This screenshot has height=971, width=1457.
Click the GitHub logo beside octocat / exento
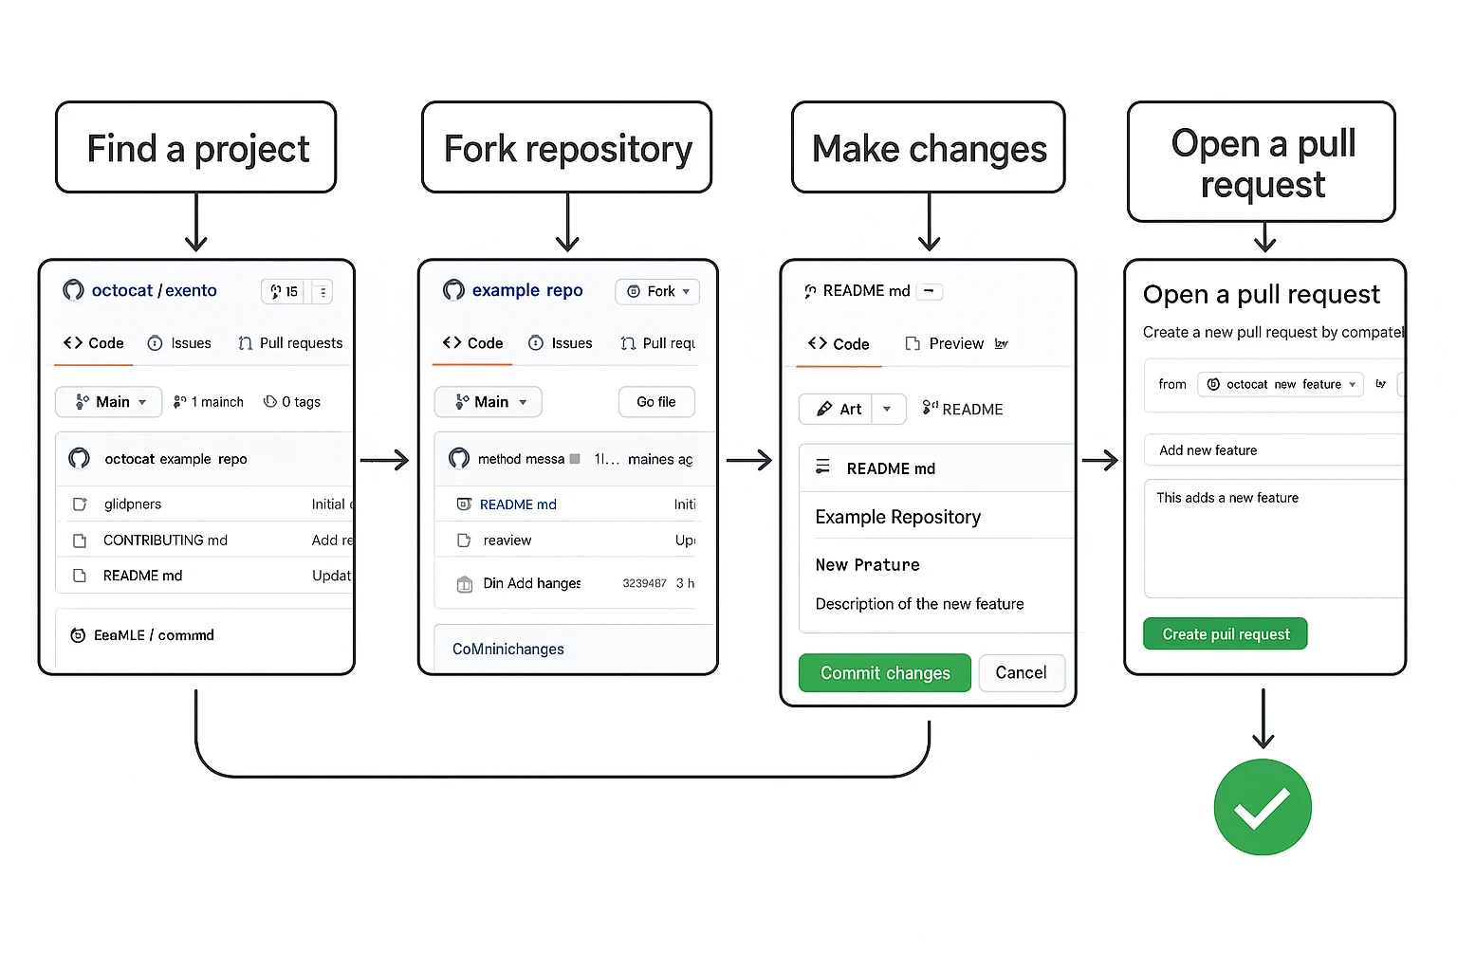[x=73, y=290]
